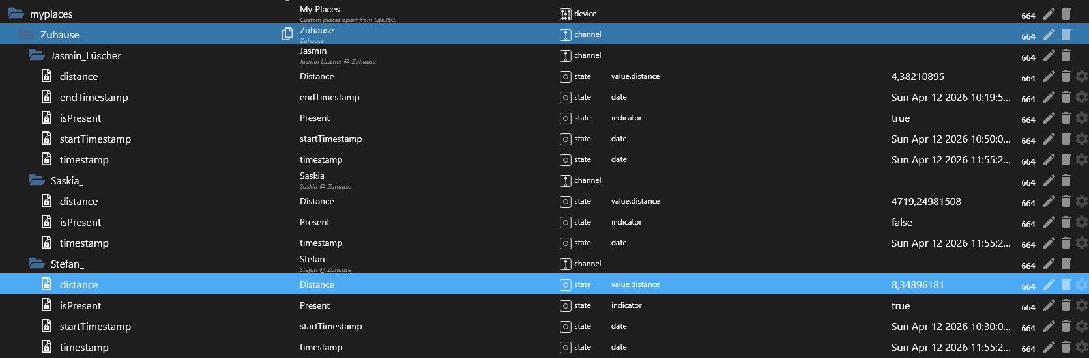
Task: Open custom settings for distance 4,38210895
Action: click(1082, 76)
